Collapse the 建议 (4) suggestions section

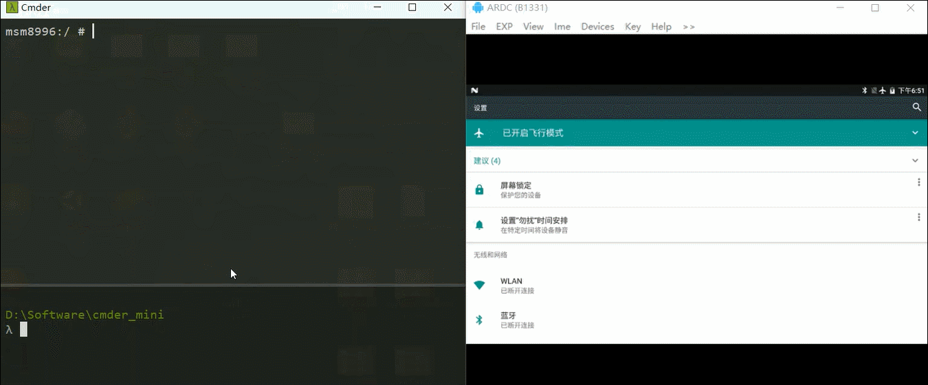915,161
